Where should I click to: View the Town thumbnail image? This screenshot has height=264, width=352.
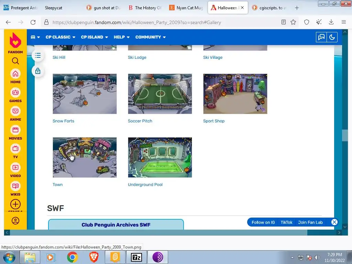[85, 157]
